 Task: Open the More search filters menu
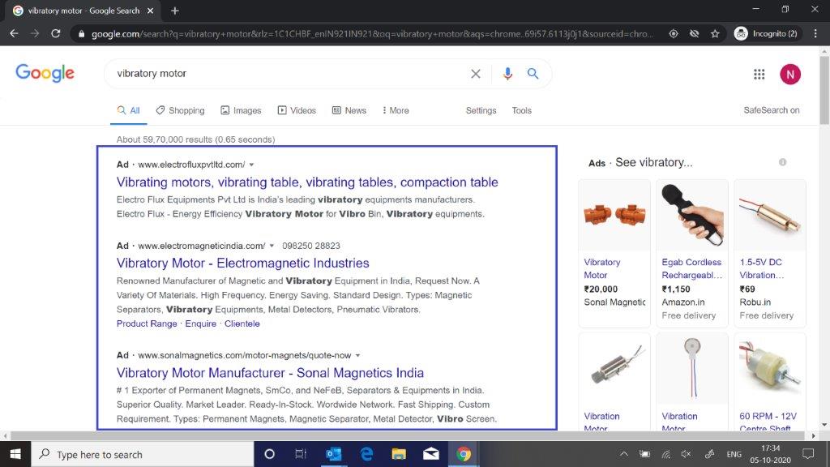coord(394,110)
